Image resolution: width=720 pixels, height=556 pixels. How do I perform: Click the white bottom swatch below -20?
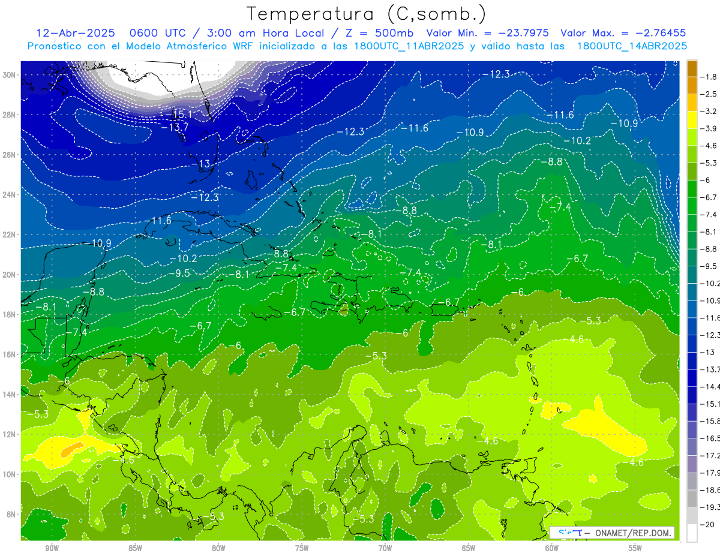pyautogui.click(x=692, y=533)
